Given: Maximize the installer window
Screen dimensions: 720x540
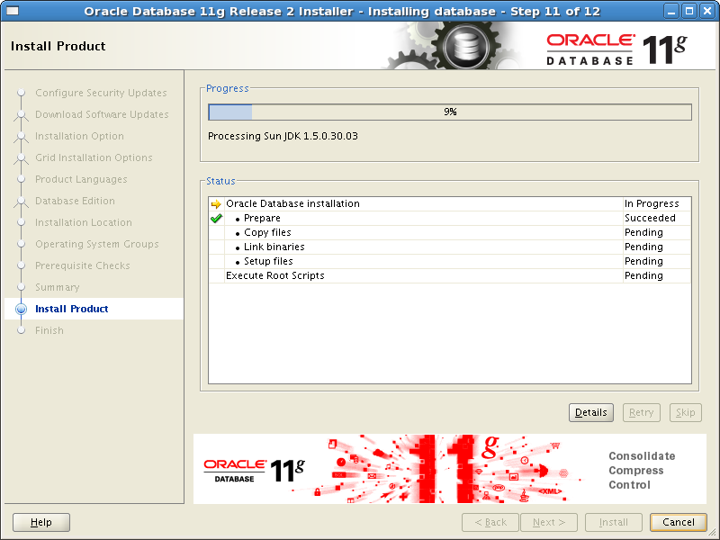Looking at the screenshot, I should (689, 11).
